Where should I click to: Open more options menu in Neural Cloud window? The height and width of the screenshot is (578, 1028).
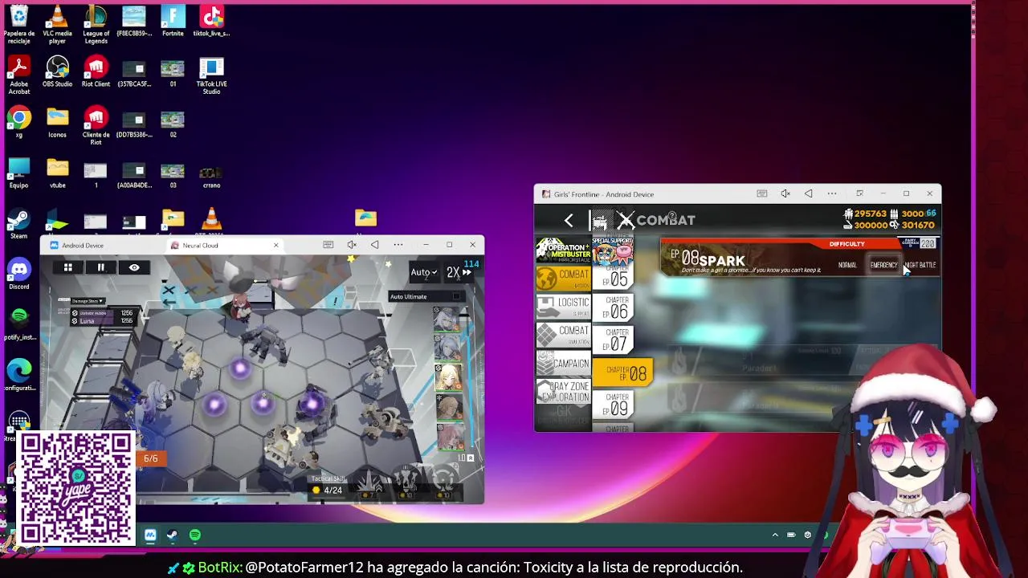pos(398,245)
